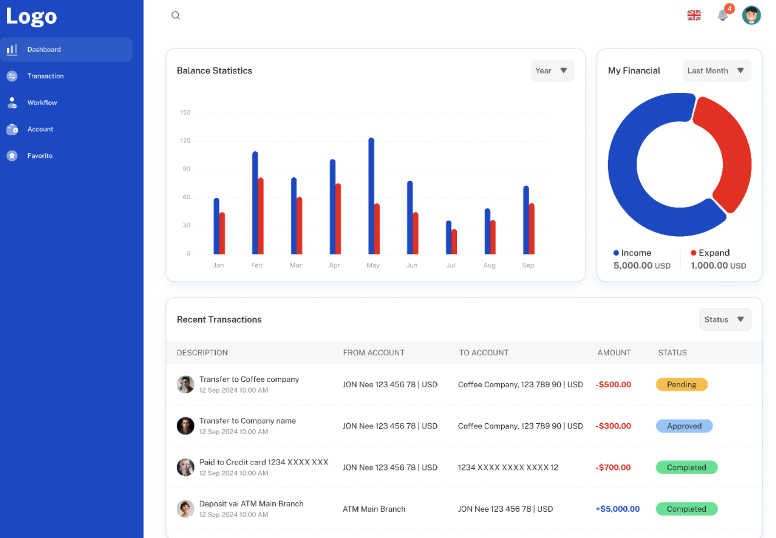The height and width of the screenshot is (538, 776).
Task: Click the Dashboard bar chart icon
Action: pyautogui.click(x=12, y=50)
